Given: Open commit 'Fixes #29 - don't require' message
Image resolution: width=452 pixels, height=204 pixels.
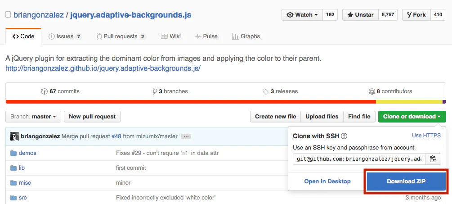Looking at the screenshot, I should [167, 153].
